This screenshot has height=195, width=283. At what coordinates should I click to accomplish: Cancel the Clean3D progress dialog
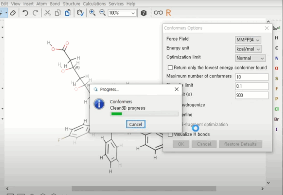pos(136,124)
